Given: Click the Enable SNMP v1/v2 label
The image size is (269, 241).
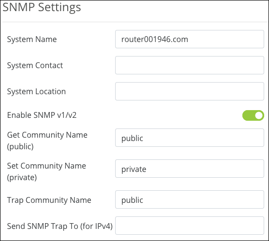Looking at the screenshot, I should tap(42, 115).
